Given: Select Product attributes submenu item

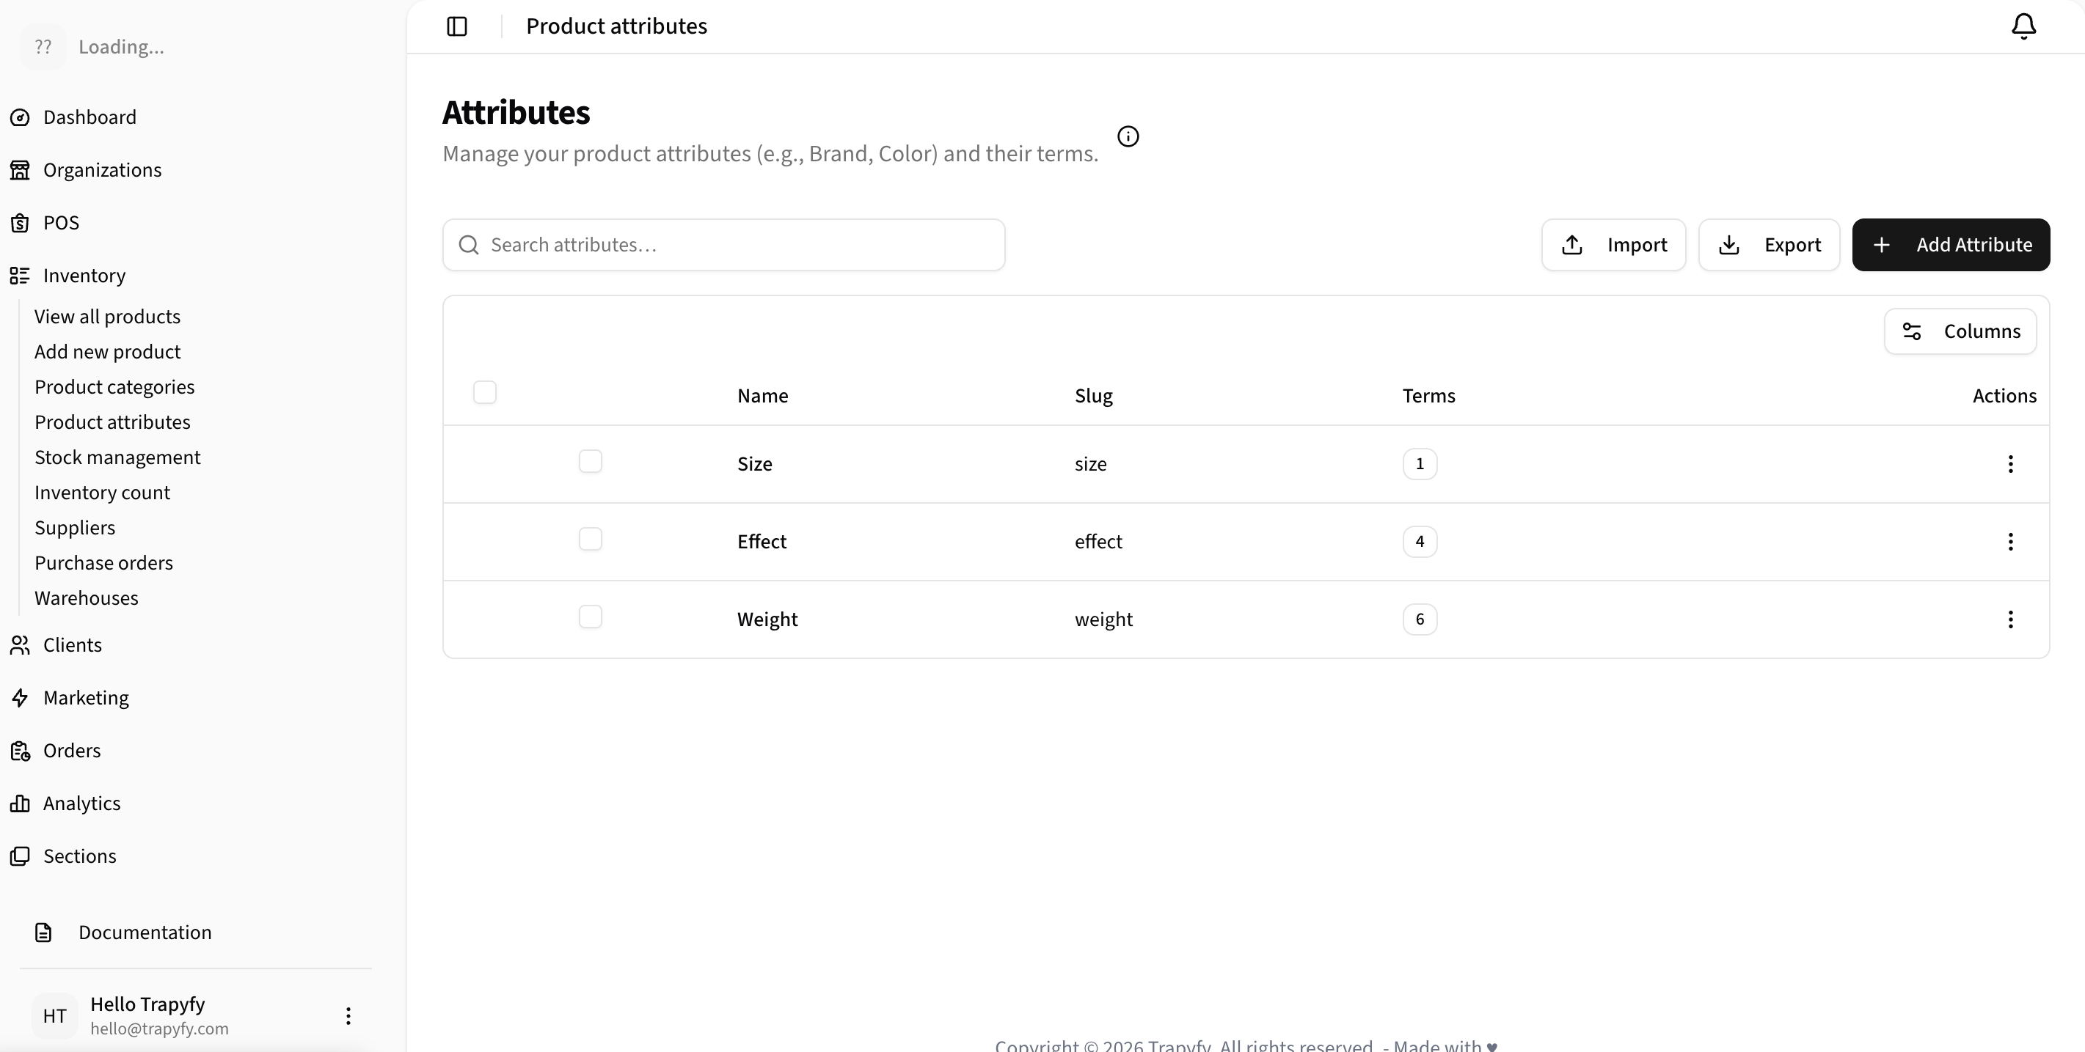Looking at the screenshot, I should tap(112, 422).
